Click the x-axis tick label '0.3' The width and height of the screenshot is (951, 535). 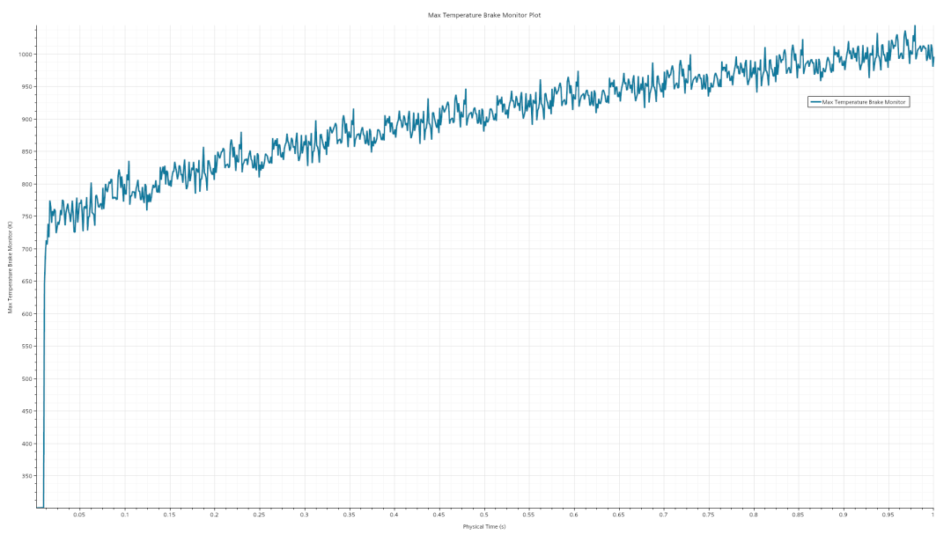(x=304, y=515)
